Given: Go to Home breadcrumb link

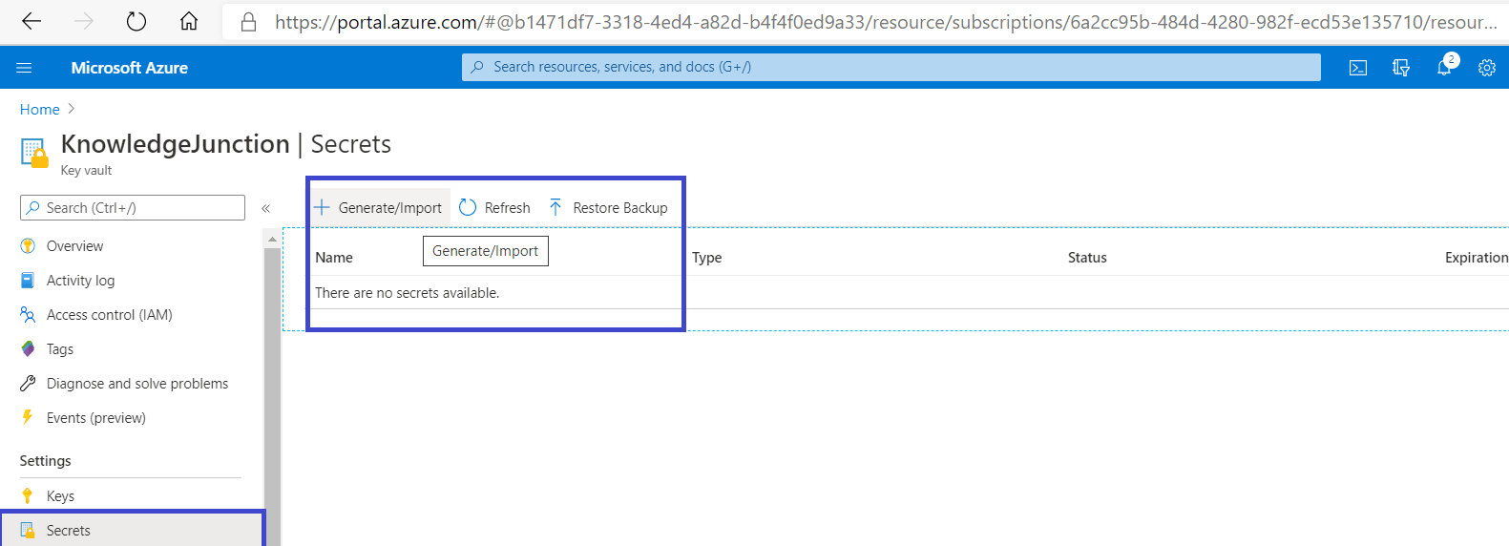Looking at the screenshot, I should [x=40, y=110].
